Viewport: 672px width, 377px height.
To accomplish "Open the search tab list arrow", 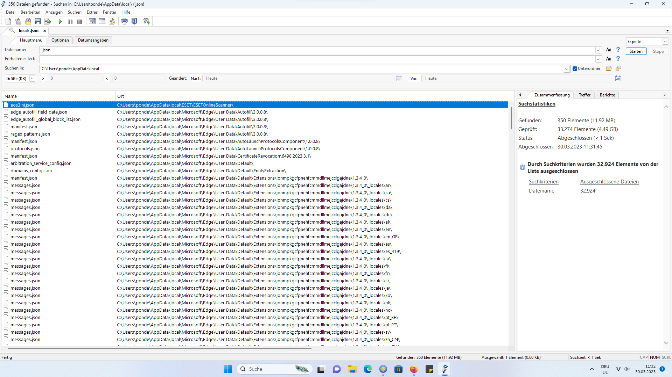I will click(x=667, y=30).
